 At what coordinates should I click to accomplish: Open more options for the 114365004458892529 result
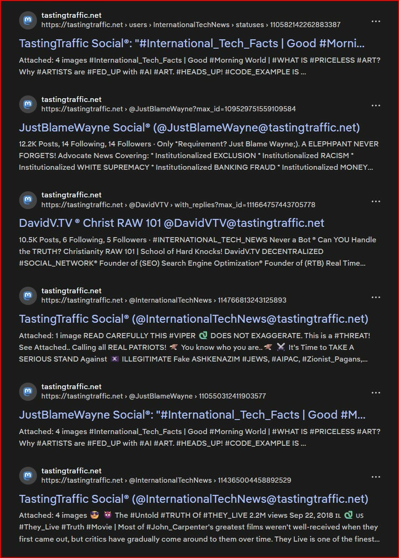376,477
